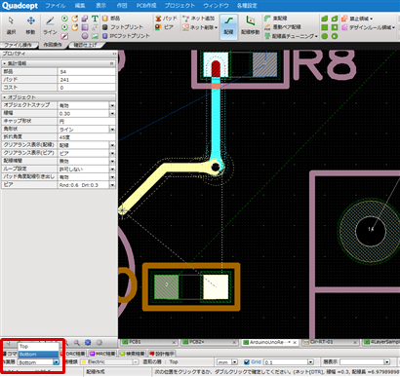
Task: Click the ネット追加 button
Action: (x=198, y=19)
